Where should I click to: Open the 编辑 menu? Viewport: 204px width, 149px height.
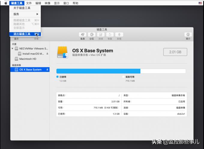point(38,3)
